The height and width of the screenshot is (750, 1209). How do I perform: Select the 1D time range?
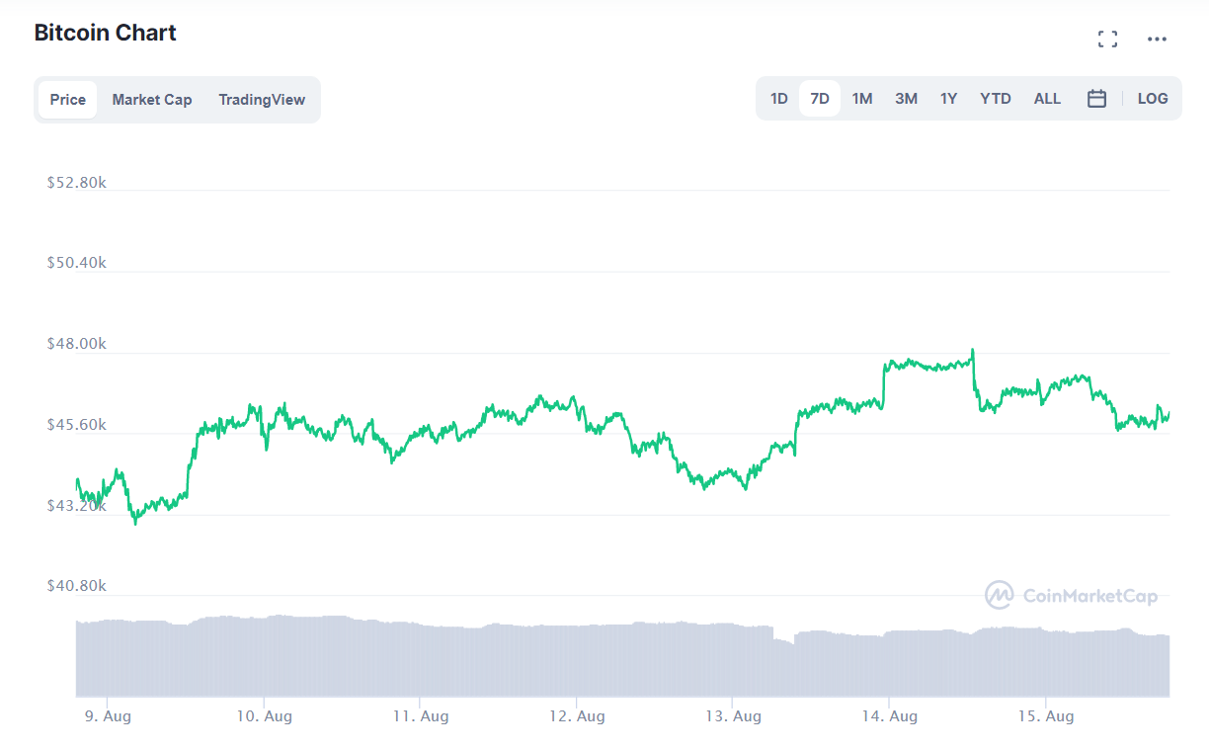coord(778,98)
